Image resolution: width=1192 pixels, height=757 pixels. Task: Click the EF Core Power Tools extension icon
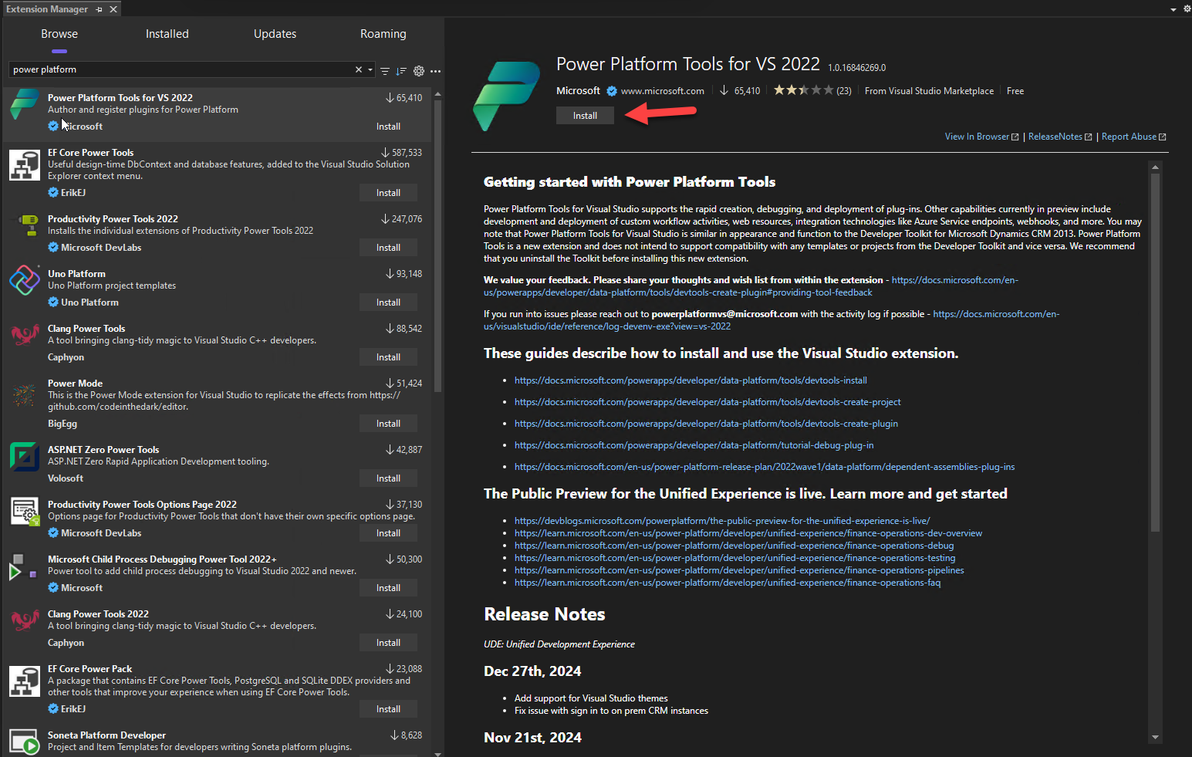[25, 164]
